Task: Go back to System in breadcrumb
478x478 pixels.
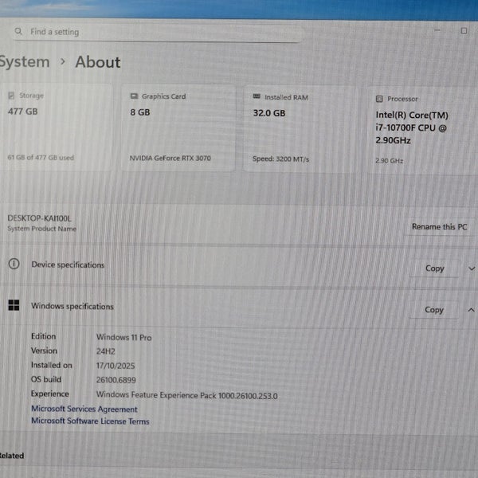Action: [x=24, y=62]
